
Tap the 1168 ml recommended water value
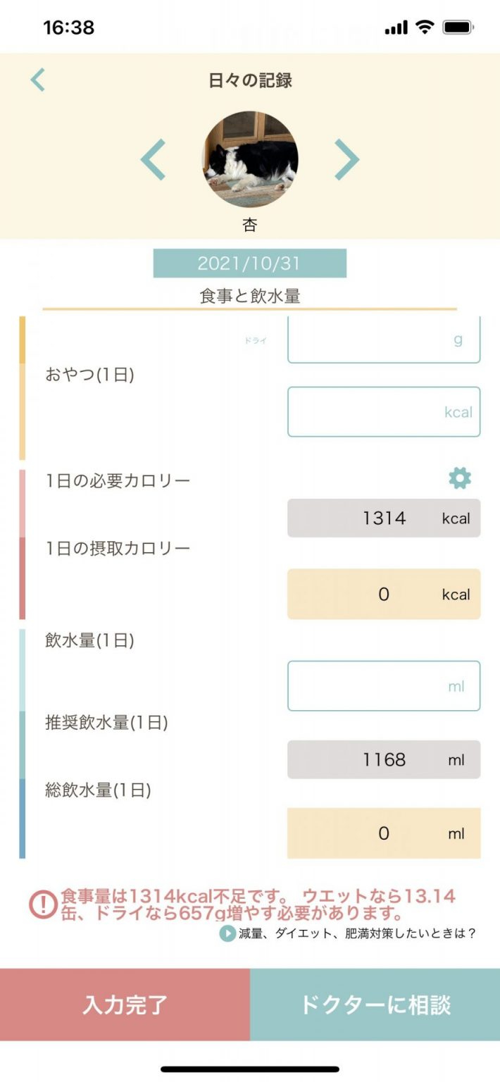point(384,759)
